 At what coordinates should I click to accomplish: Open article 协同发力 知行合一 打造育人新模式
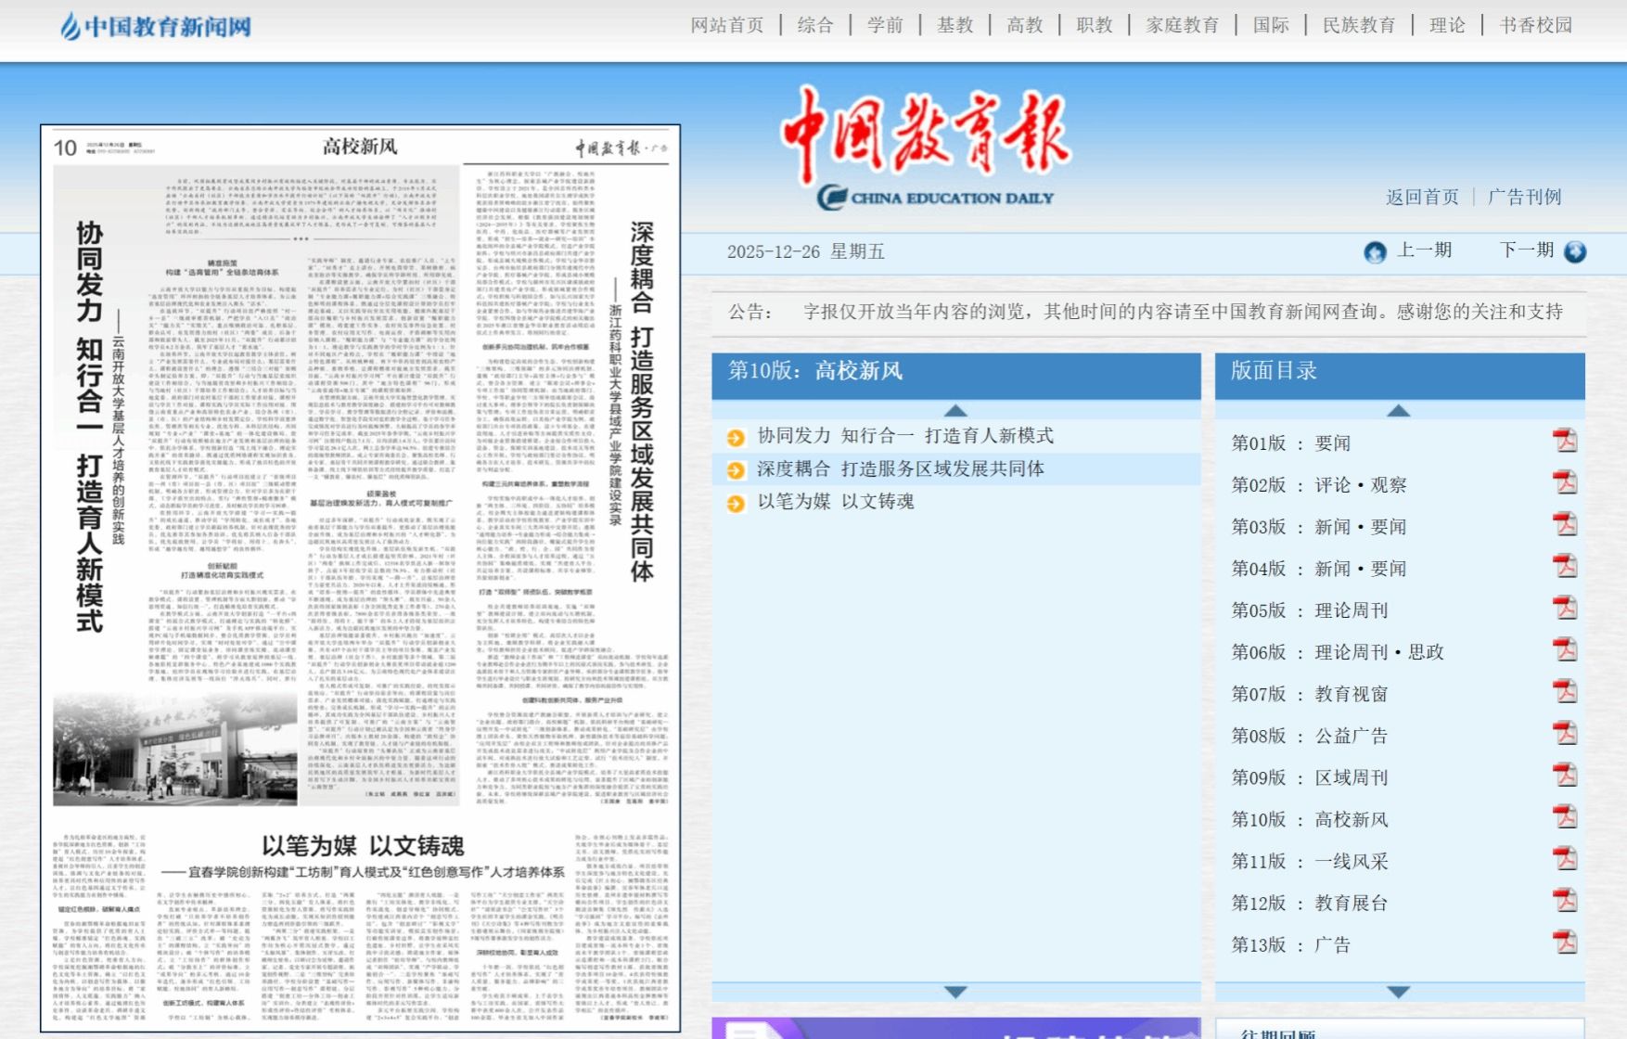coord(904,435)
